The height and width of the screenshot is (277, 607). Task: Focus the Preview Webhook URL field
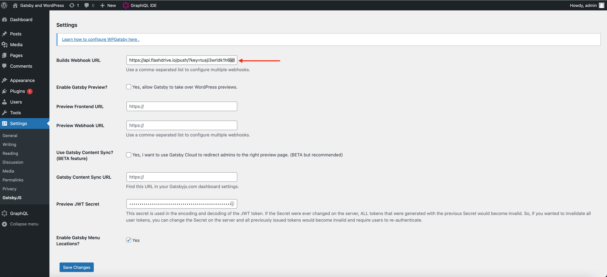(x=181, y=125)
